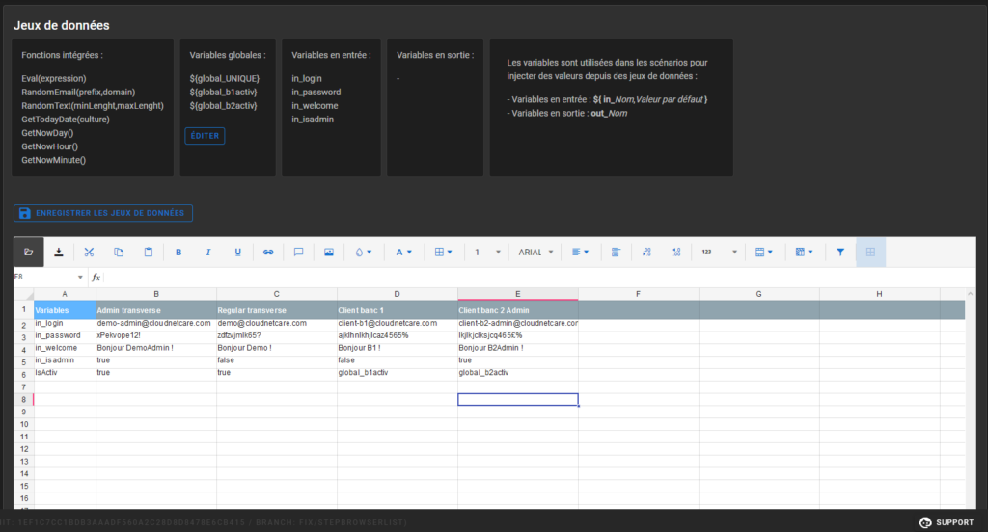The height and width of the screenshot is (532, 988).
Task: Select the 'Variables' header cell
Action: tap(65, 310)
